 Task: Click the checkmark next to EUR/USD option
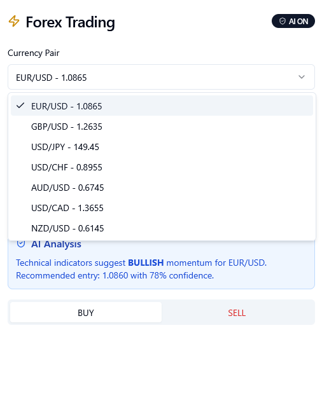pyautogui.click(x=20, y=106)
